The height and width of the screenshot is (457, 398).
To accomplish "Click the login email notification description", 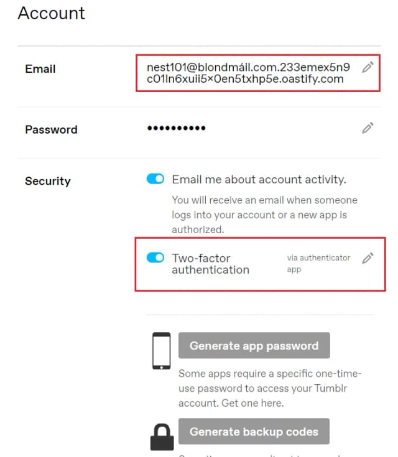I will [264, 215].
